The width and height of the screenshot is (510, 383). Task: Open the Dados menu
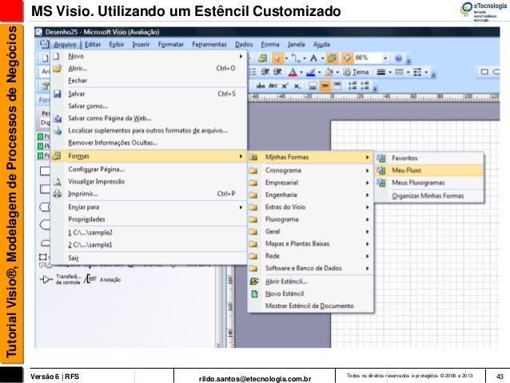click(x=244, y=45)
